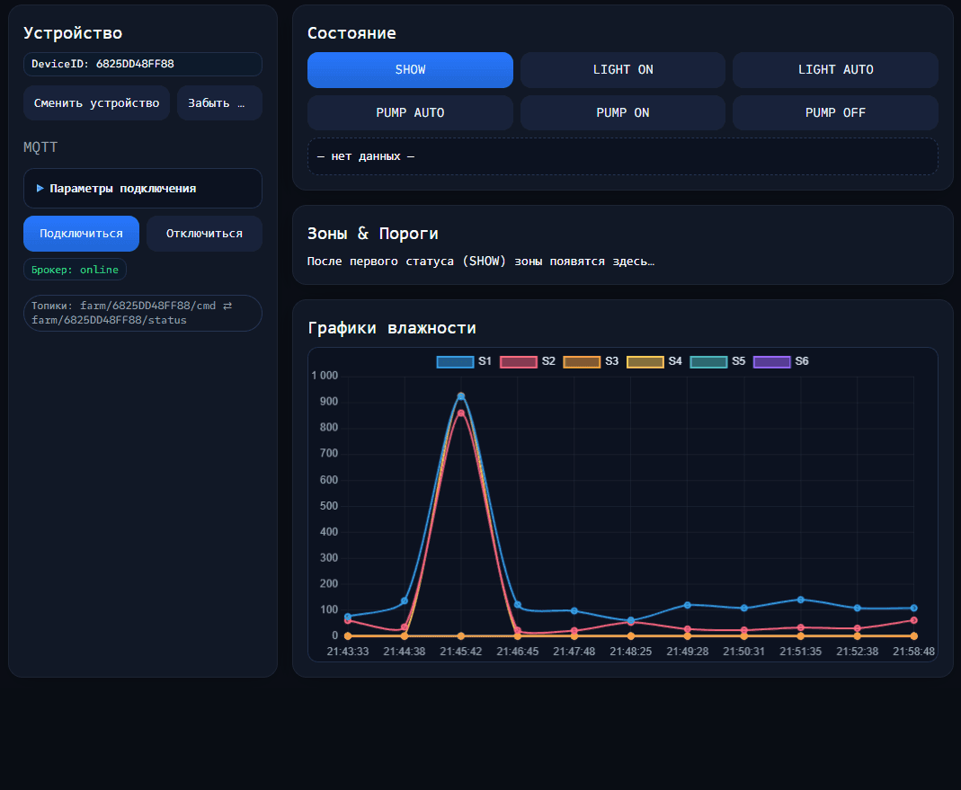This screenshot has height=790, width=961.
Task: Click the Брокер online status badge
Action: (x=75, y=270)
